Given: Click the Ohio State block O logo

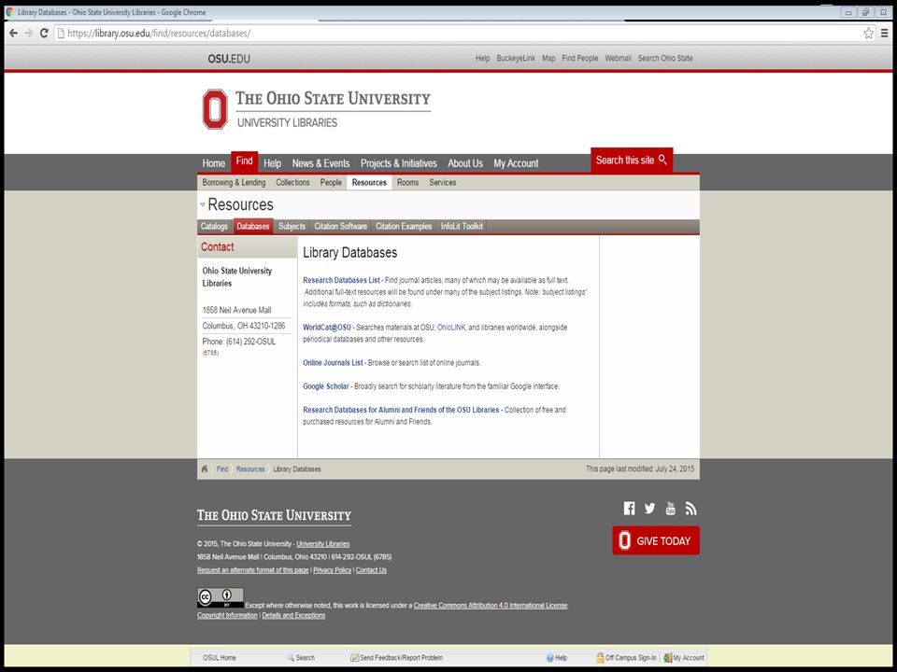Looking at the screenshot, I should [215, 108].
